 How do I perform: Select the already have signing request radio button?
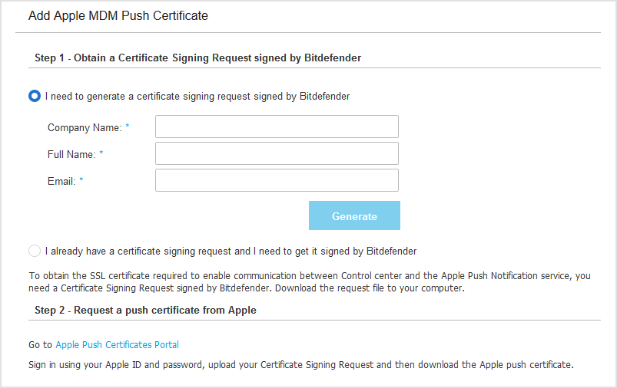pos(35,251)
